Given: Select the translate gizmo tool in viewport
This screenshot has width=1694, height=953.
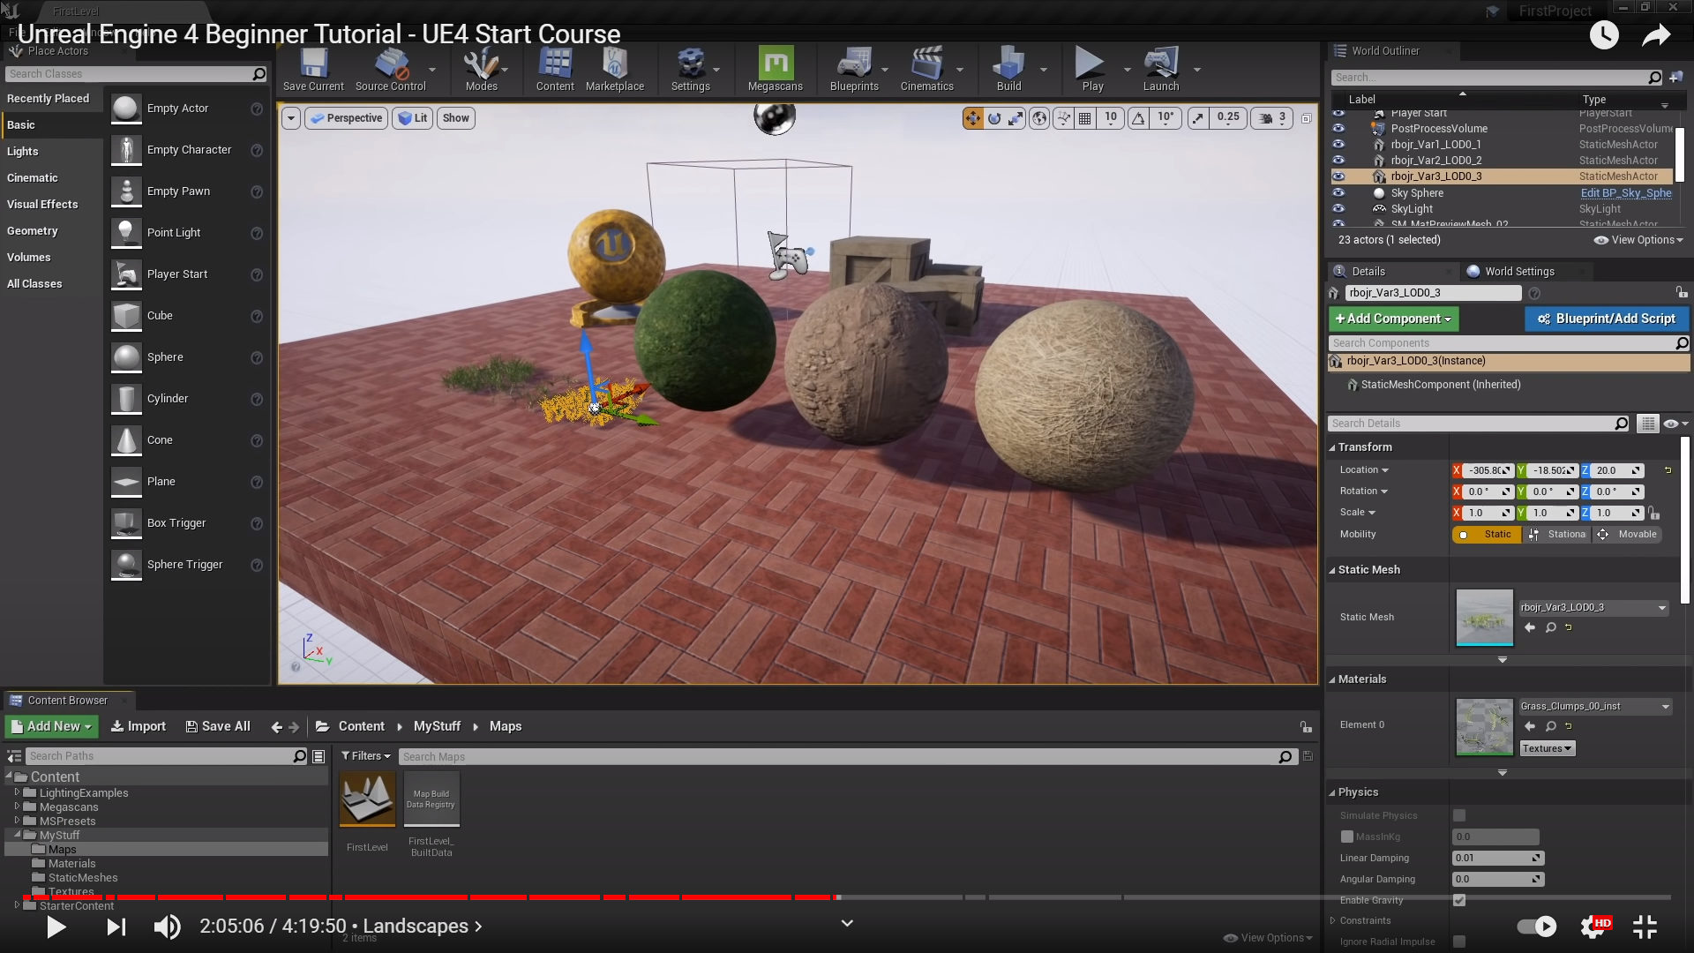Looking at the screenshot, I should (972, 118).
